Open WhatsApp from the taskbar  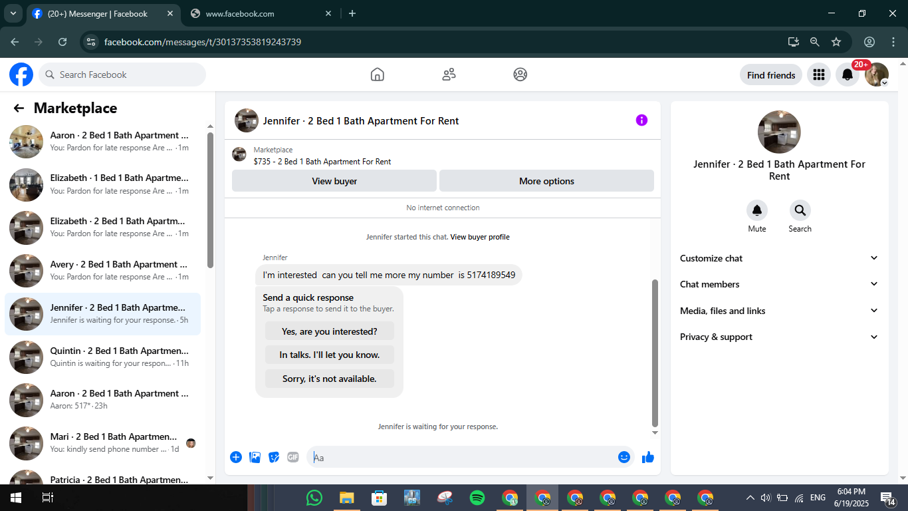[314, 498]
